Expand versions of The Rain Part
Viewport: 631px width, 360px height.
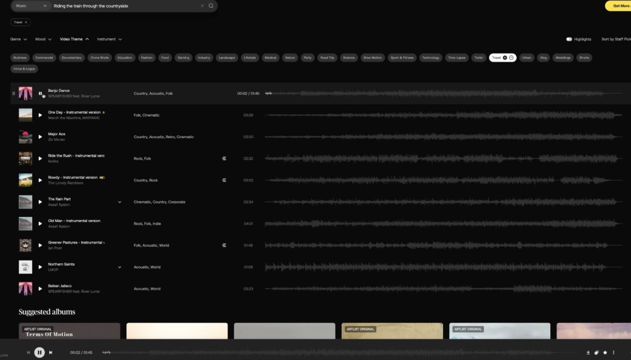120,202
